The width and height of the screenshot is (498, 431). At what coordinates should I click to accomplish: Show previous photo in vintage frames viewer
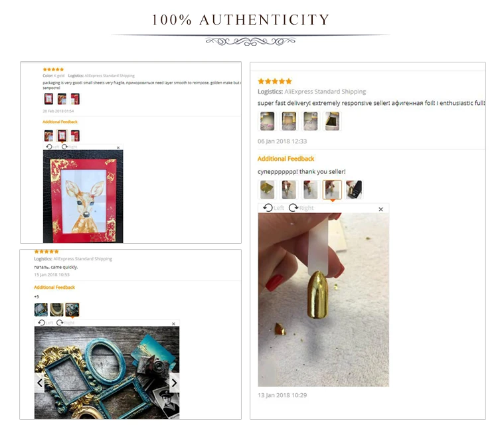click(x=40, y=383)
